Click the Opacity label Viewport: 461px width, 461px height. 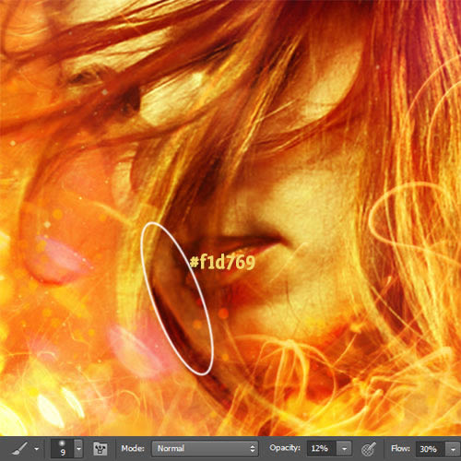[285, 448]
